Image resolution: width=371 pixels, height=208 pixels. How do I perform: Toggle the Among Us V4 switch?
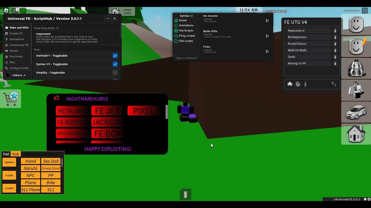[335, 63]
